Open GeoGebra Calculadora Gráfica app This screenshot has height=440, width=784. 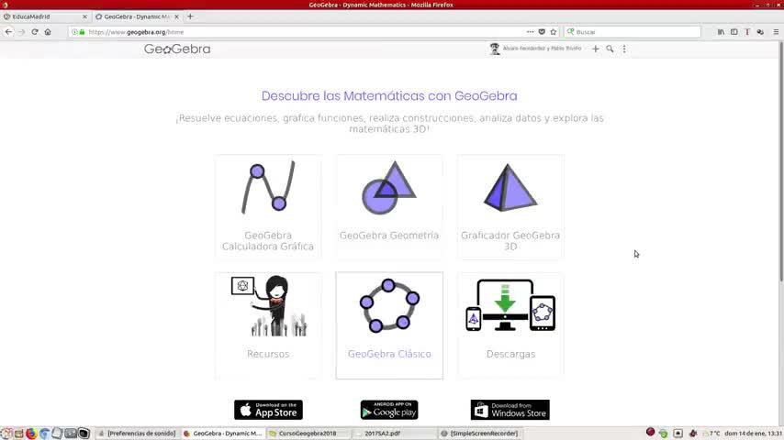point(268,207)
